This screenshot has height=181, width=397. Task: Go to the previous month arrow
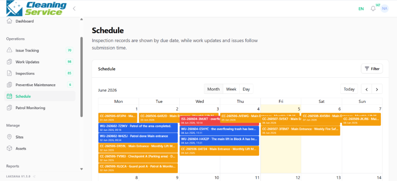pyautogui.click(x=366, y=89)
